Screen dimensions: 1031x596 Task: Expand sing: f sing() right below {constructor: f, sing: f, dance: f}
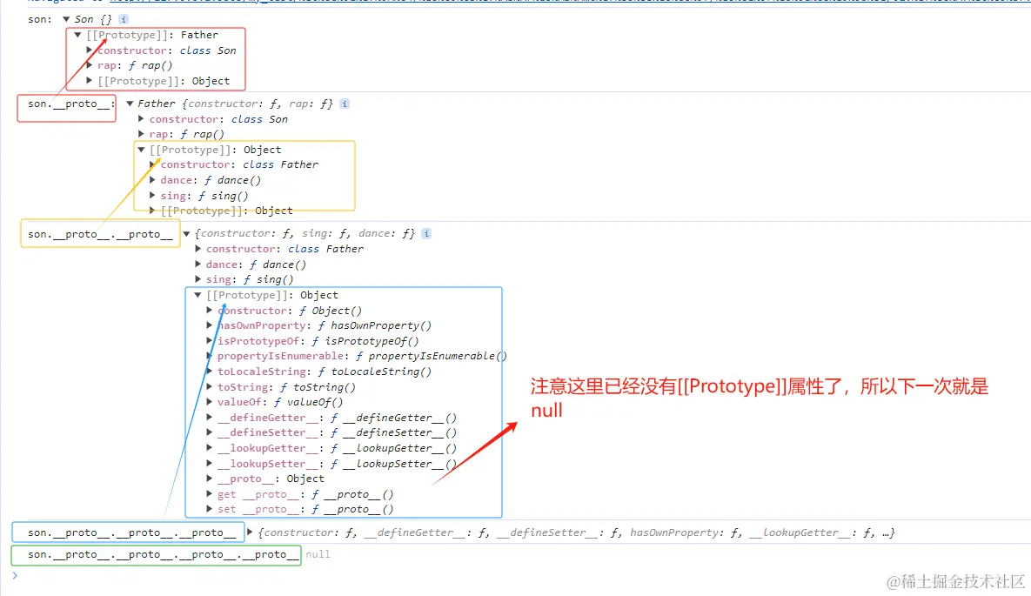[197, 279]
